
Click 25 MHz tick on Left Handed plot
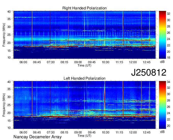pos(9,105)
